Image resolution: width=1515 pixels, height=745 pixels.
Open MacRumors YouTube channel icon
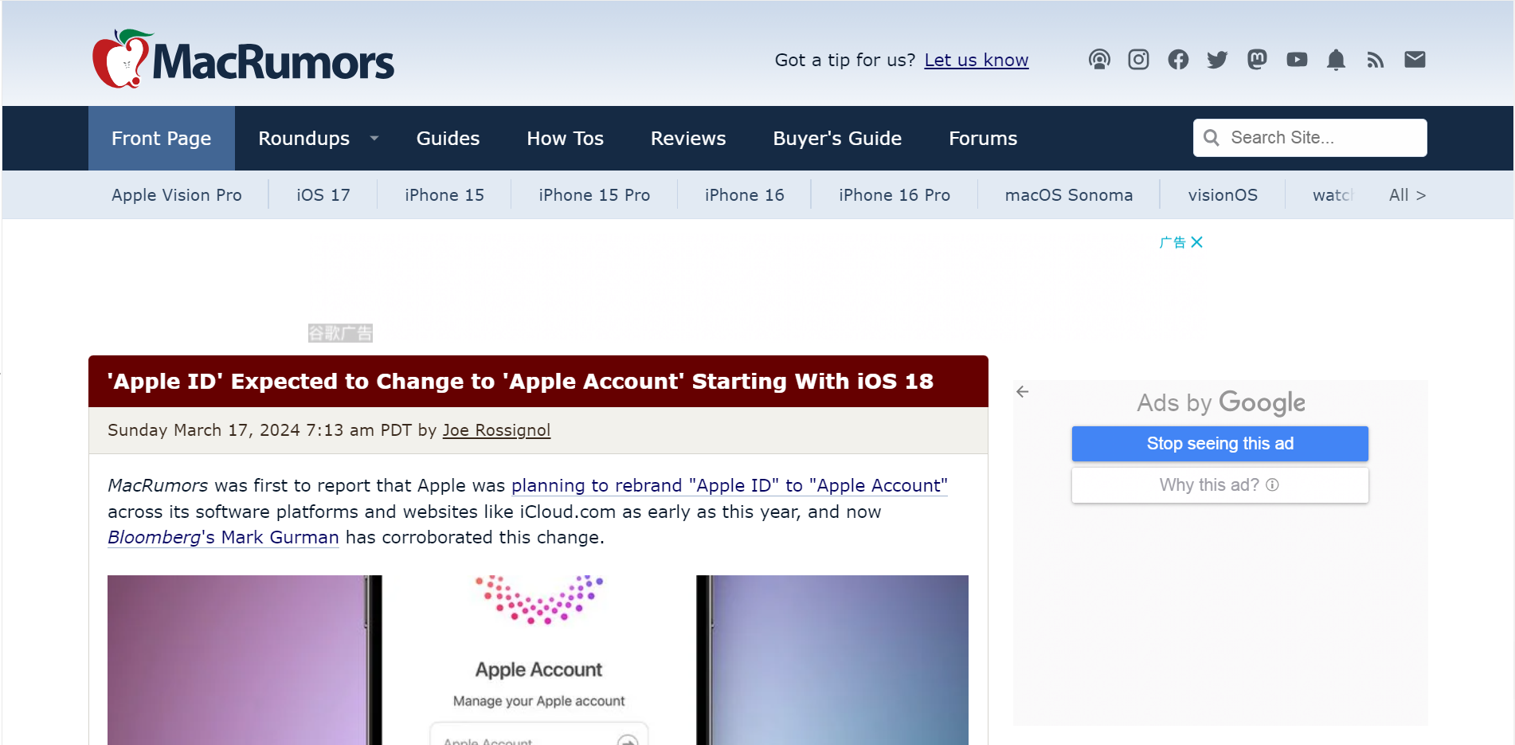tap(1297, 60)
